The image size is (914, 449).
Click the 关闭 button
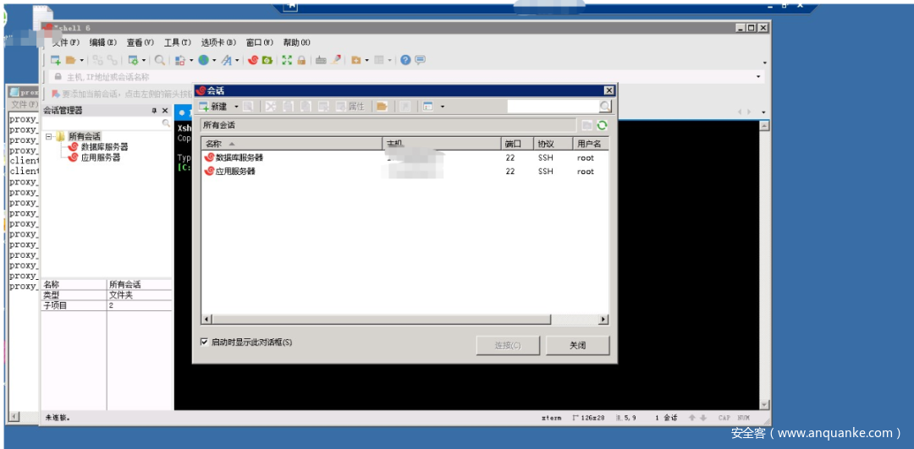[x=577, y=345]
